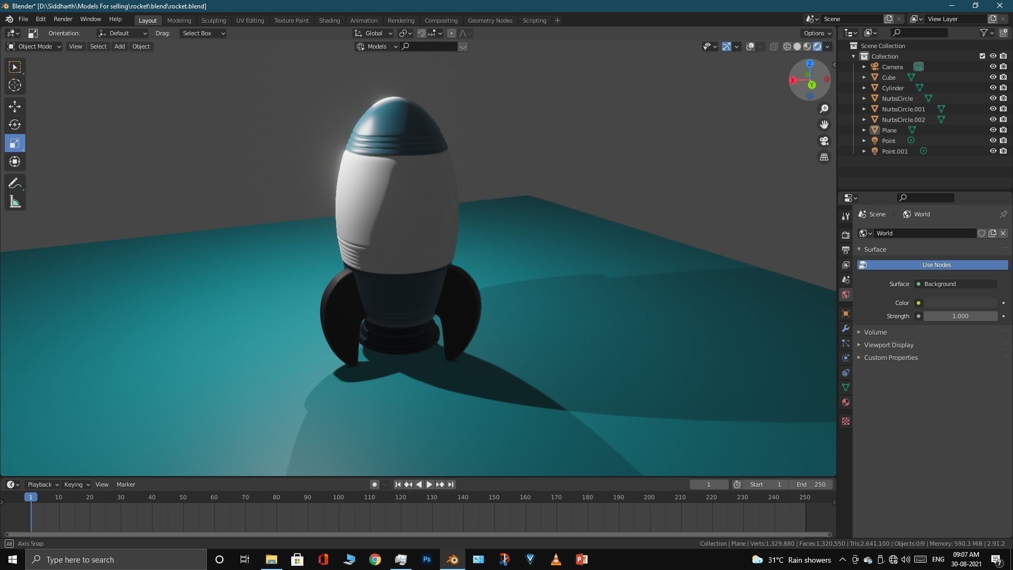Hide the Cylinder object in viewport
Viewport: 1013px width, 570px height.
click(x=992, y=88)
